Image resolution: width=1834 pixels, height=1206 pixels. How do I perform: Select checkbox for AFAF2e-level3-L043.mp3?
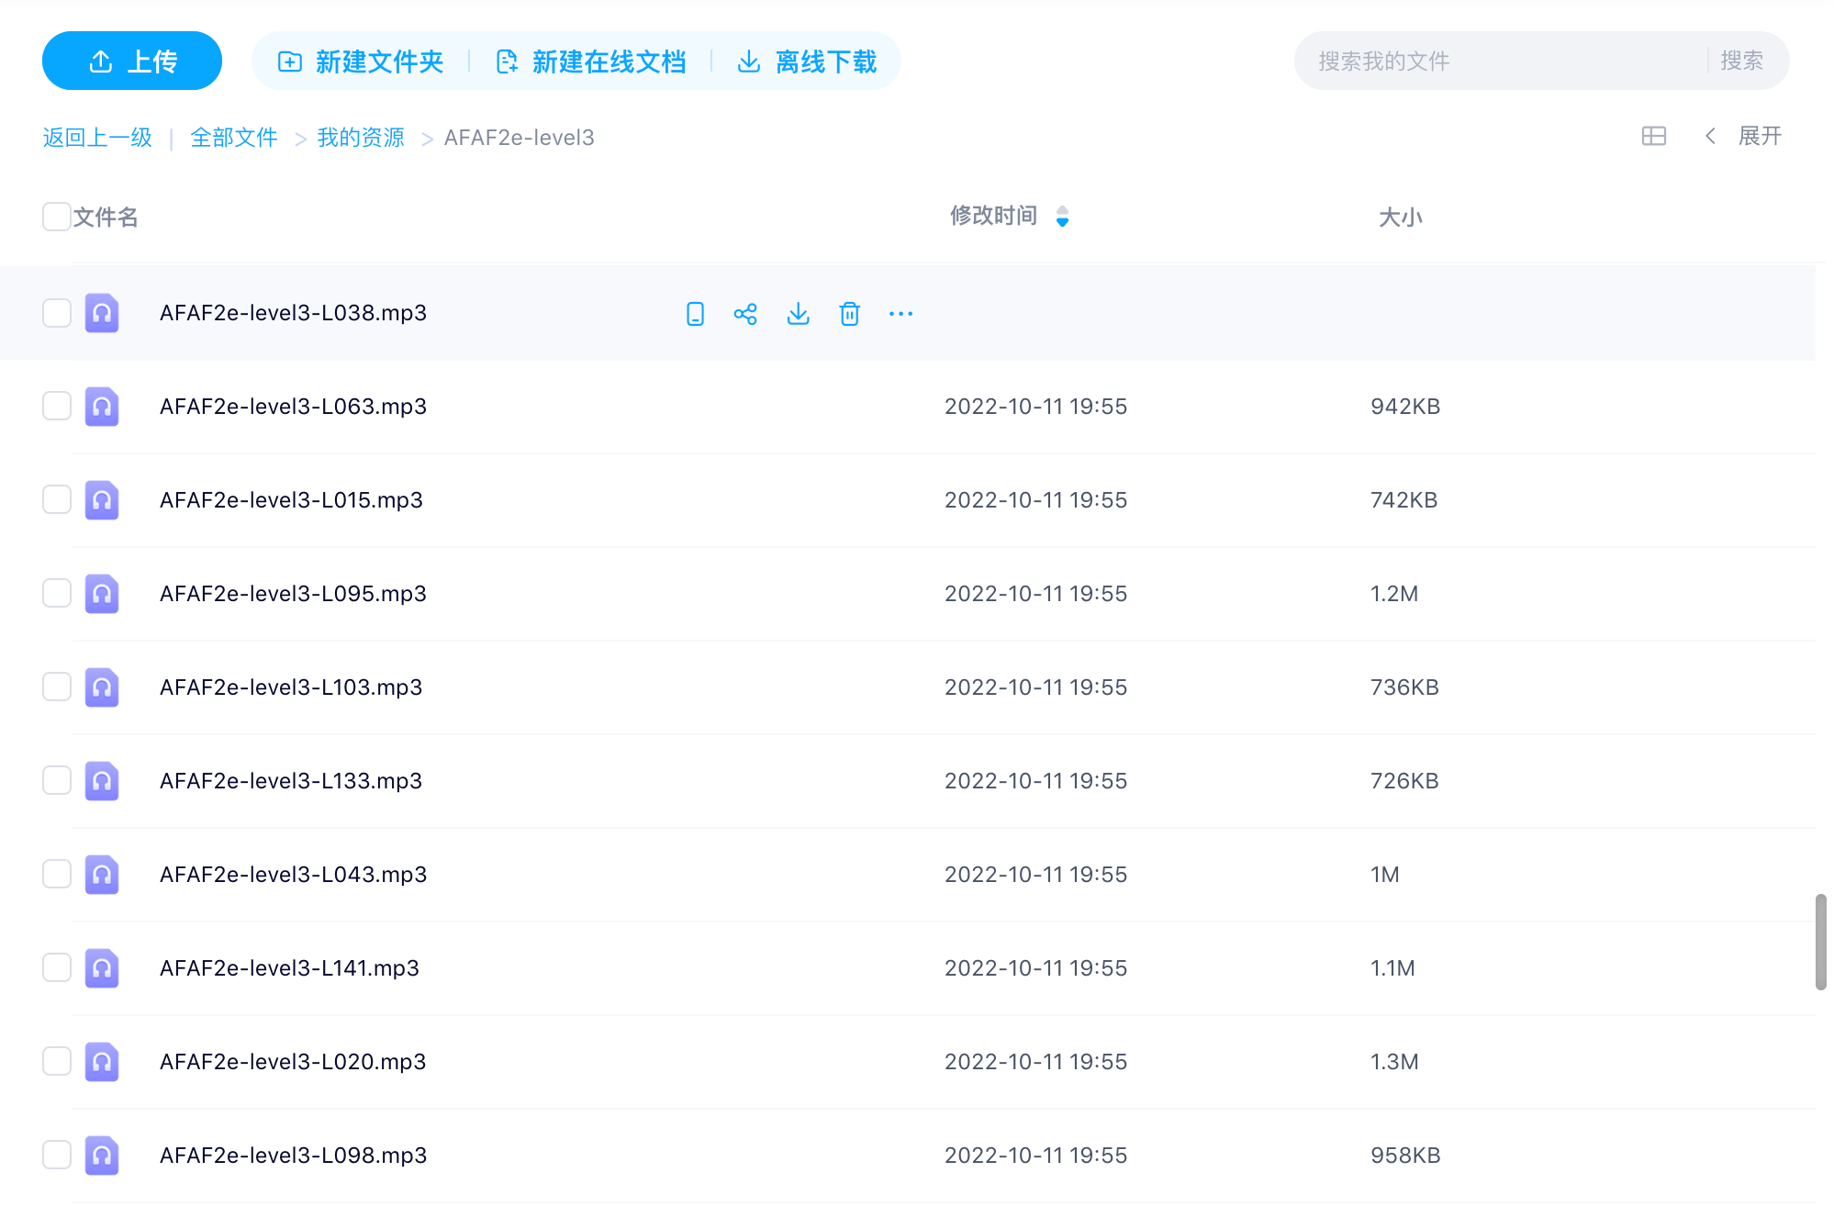click(x=57, y=875)
